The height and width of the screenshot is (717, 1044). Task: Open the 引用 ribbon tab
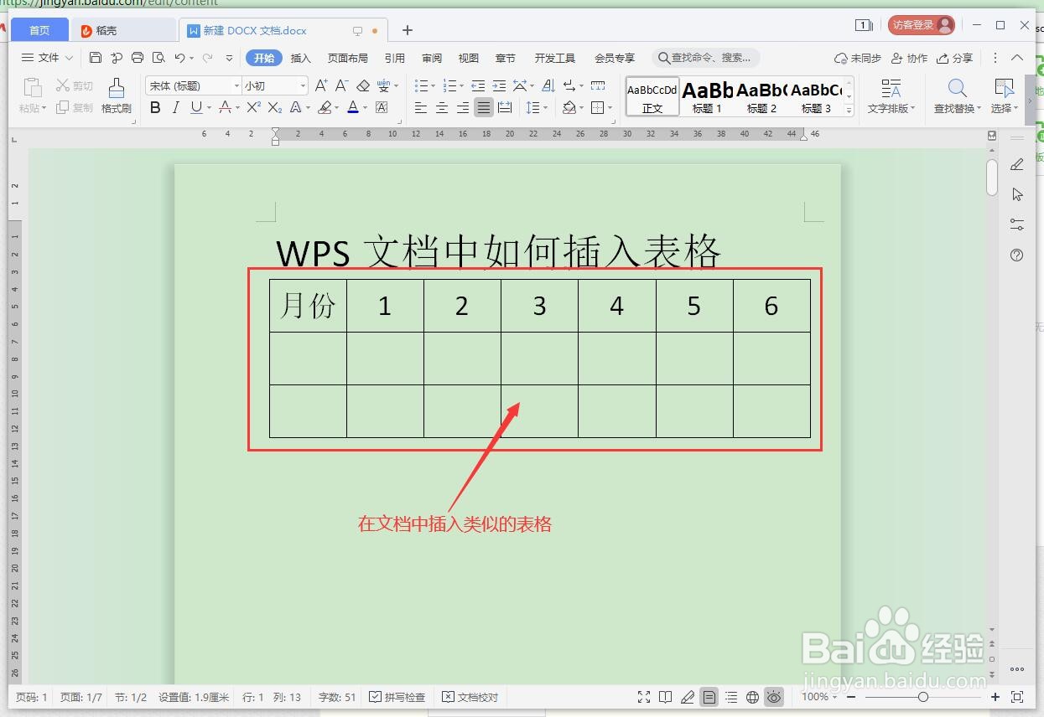point(395,58)
